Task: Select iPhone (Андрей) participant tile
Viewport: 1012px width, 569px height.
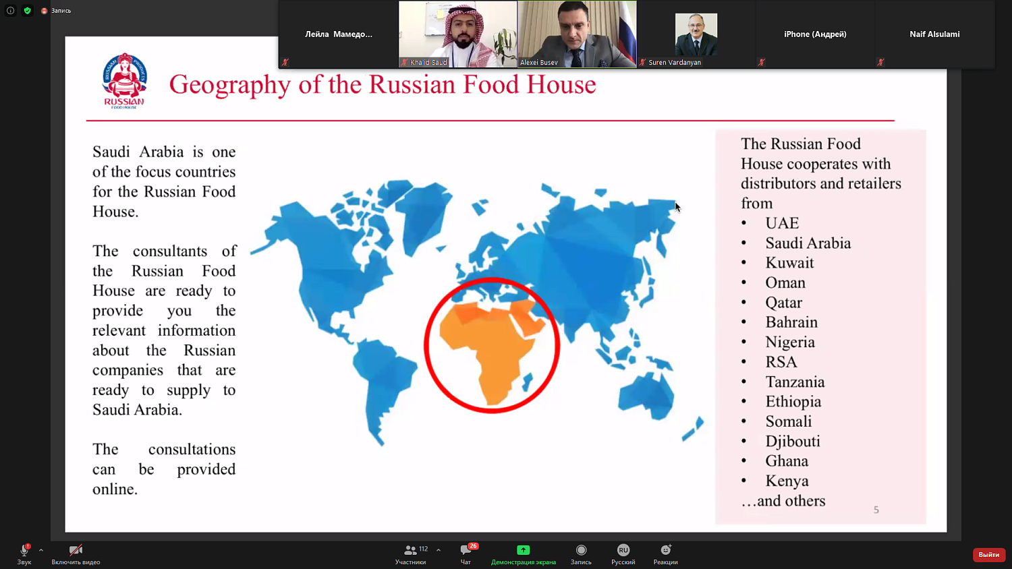Action: [x=815, y=34]
